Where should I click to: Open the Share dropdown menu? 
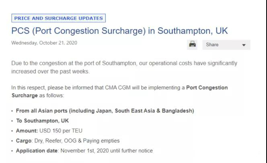click(226, 45)
